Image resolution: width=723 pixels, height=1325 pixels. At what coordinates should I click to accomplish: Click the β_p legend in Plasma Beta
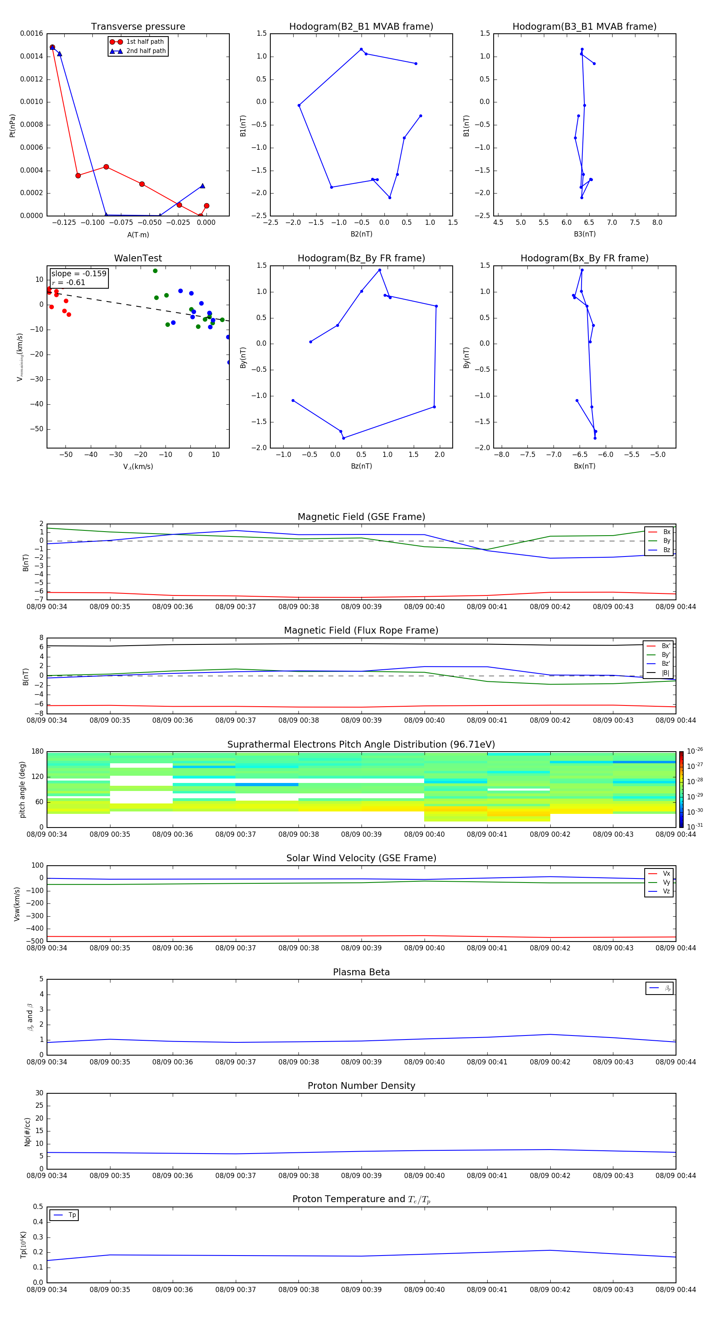(660, 989)
